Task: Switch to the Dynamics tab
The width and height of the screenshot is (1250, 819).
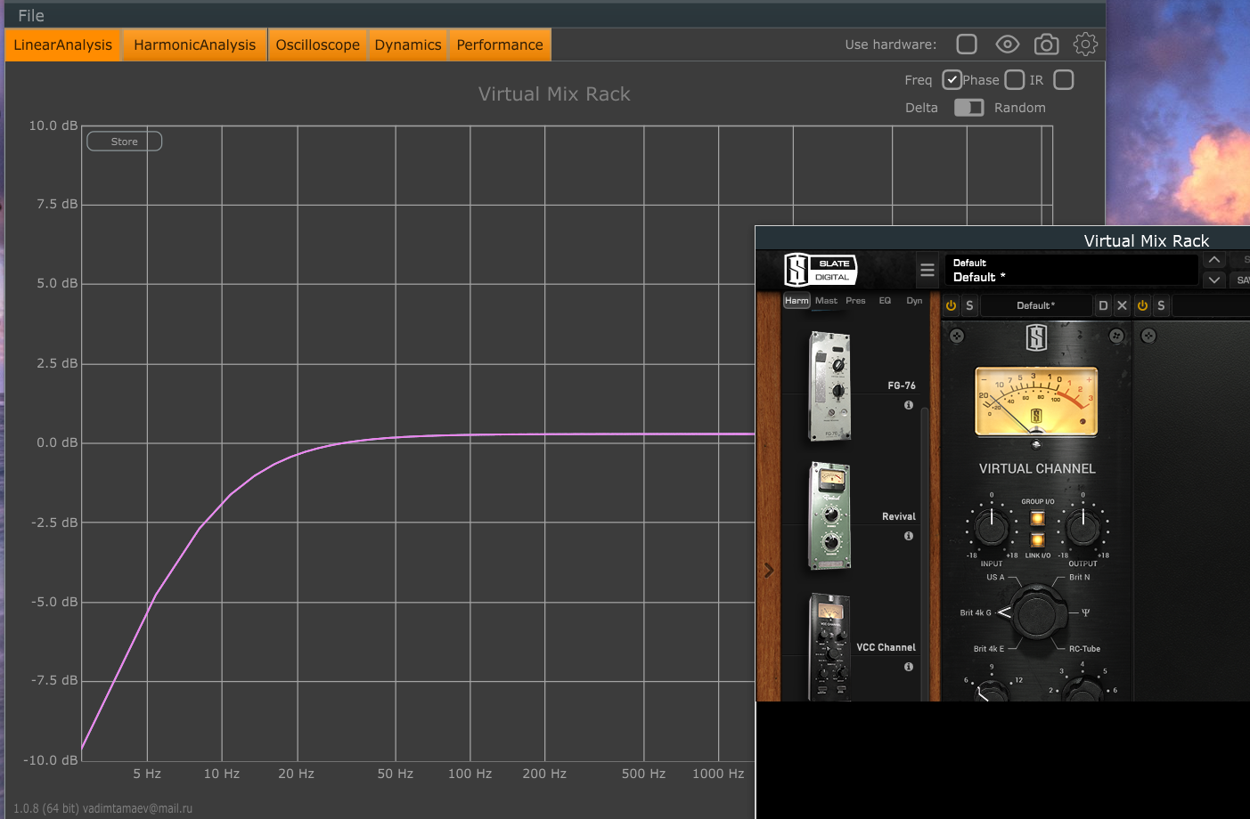Action: [x=408, y=45]
